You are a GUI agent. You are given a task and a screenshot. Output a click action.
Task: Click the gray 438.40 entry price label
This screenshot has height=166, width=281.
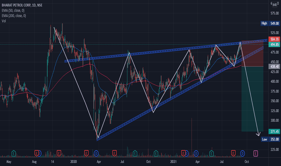(x=274, y=67)
